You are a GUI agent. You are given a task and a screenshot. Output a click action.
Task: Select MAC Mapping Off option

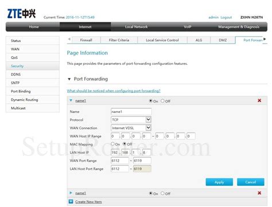click(125, 144)
